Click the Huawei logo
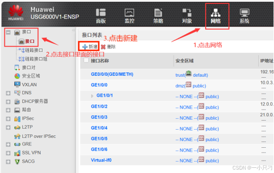Image resolution: width=274 pixels, height=173 pixels. point(16,12)
